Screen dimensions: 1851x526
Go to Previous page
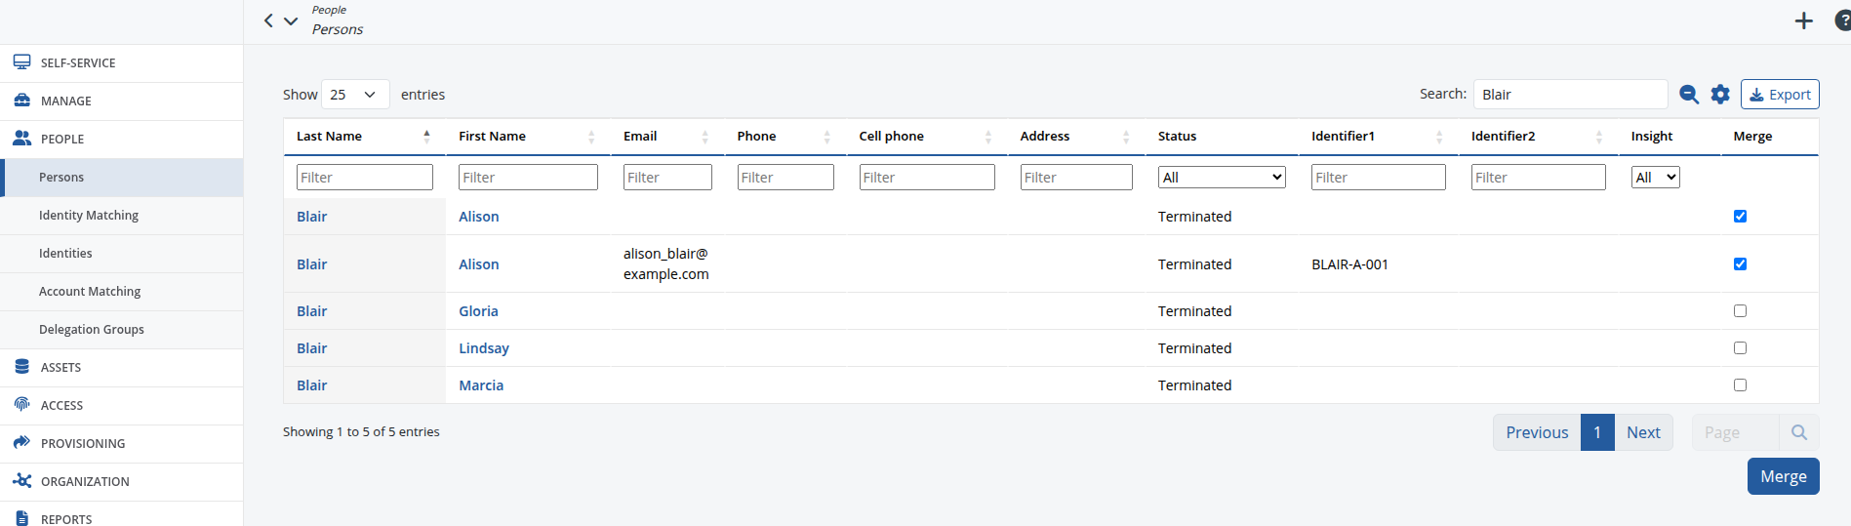click(1537, 432)
